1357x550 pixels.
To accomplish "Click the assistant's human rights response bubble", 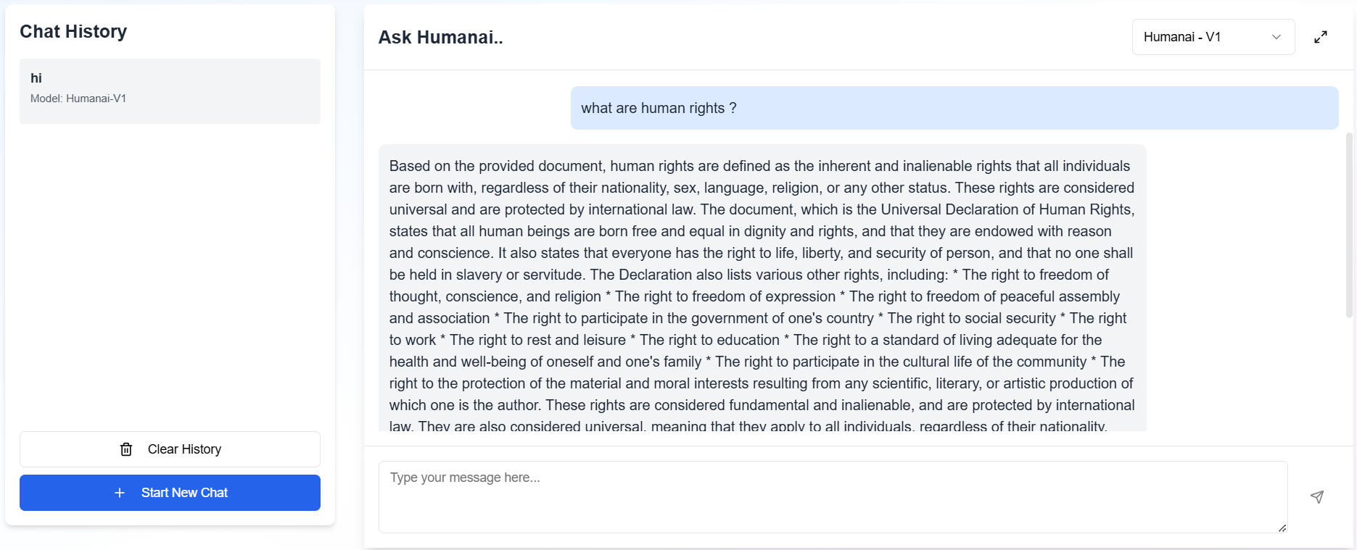I will [762, 290].
